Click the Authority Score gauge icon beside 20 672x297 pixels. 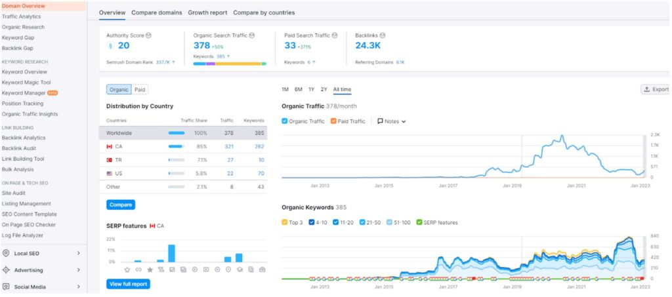tap(110, 46)
